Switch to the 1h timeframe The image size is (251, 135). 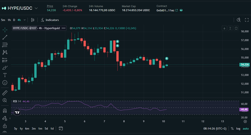[9, 20]
